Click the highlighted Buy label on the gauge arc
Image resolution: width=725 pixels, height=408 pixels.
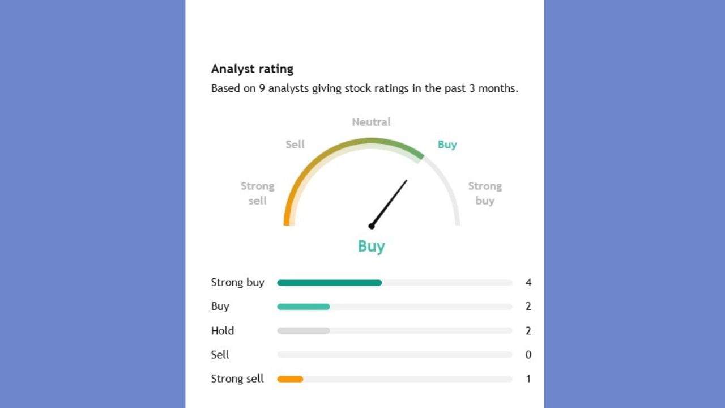pyautogui.click(x=447, y=144)
